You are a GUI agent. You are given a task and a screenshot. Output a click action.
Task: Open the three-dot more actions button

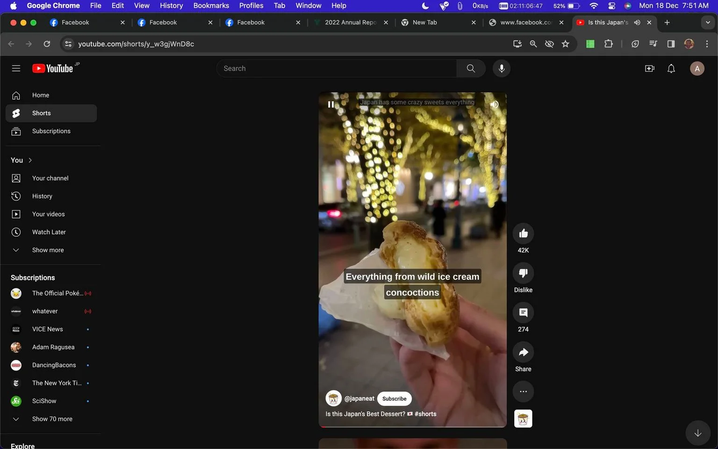point(523,391)
